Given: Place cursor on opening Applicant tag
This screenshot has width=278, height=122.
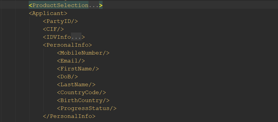Looking at the screenshot, I should 48,13.
